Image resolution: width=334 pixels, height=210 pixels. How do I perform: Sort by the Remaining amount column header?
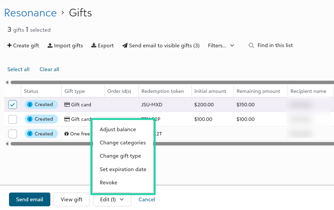point(258,91)
